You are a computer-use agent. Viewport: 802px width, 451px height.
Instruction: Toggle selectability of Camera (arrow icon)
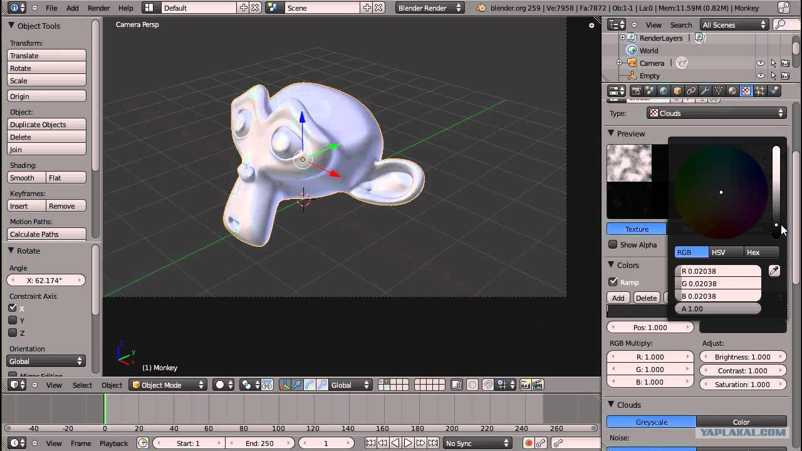773,63
